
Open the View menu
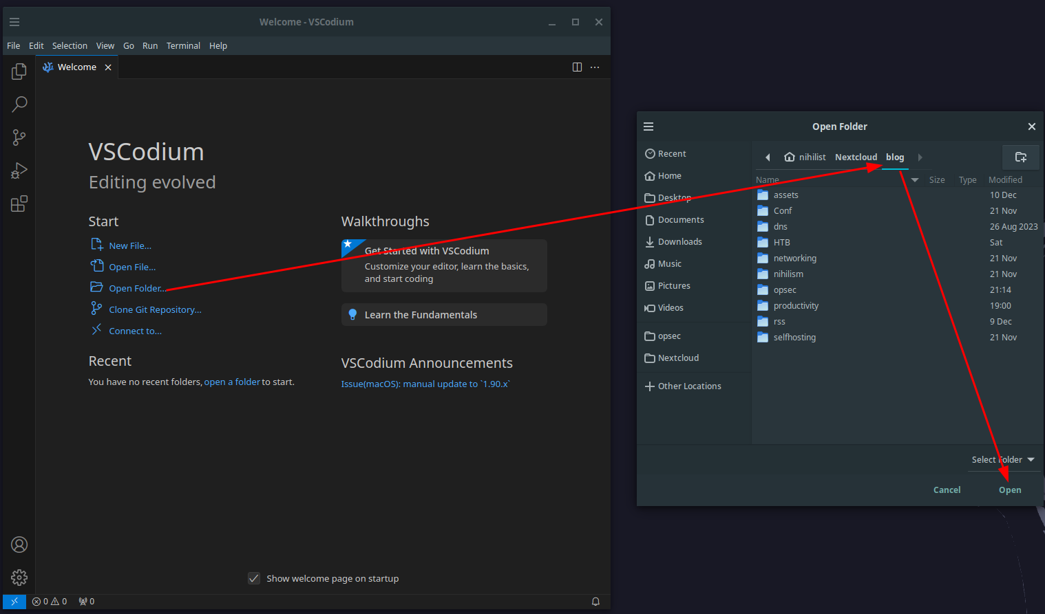pyautogui.click(x=105, y=46)
